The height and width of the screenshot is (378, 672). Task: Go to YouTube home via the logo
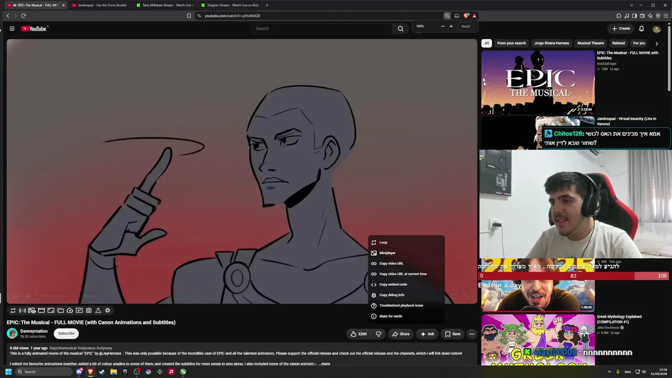tap(34, 28)
